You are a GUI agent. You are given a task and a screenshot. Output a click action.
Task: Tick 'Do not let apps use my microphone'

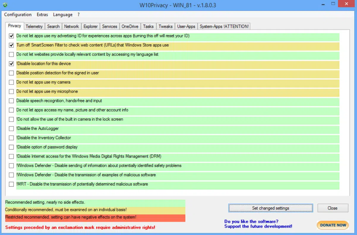[x=11, y=91]
